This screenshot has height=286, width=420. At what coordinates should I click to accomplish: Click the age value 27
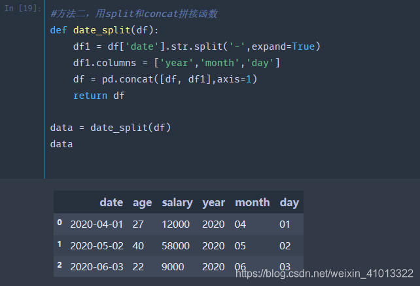pyautogui.click(x=138, y=224)
